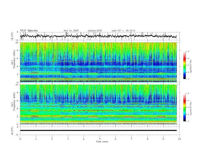Image resolution: width=202 pixels, height=156 pixels.
Task: Click the "start UT = 18:10:0" text
Action: click(123, 31)
